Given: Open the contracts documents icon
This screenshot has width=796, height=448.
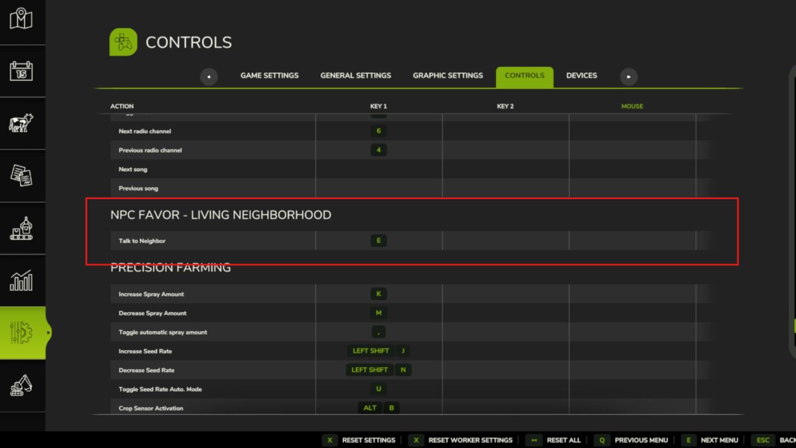Looking at the screenshot, I should [x=21, y=175].
